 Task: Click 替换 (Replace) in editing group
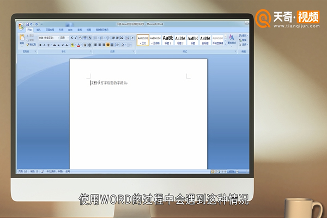pos(243,40)
